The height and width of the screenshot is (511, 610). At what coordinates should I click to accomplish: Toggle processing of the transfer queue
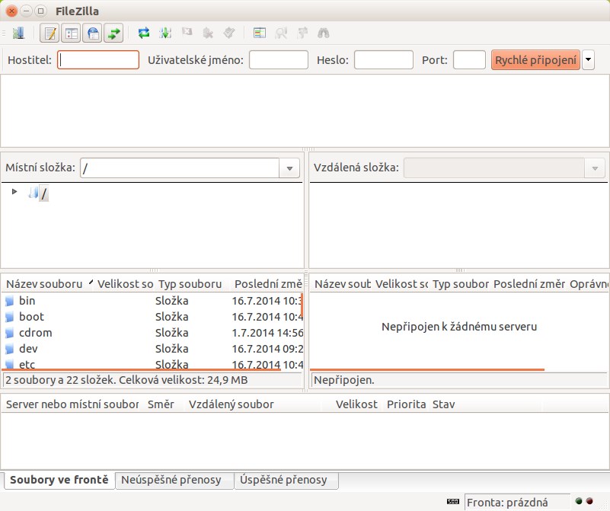pos(164,33)
